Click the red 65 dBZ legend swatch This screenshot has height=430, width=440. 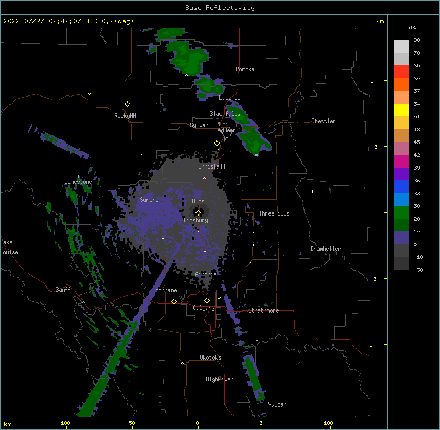(x=401, y=71)
